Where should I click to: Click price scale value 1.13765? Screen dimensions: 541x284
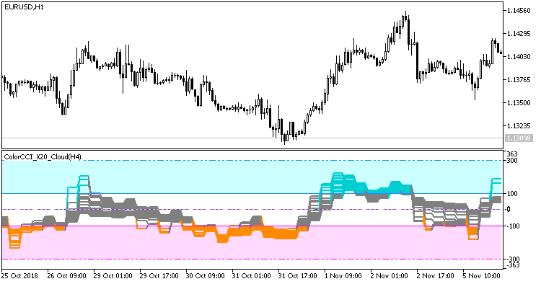pos(519,79)
